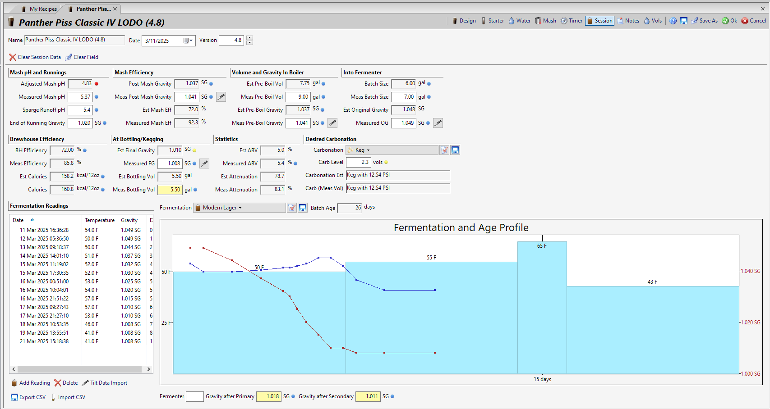Delete the selected fermentation reading
The height and width of the screenshot is (409, 770).
coord(66,383)
